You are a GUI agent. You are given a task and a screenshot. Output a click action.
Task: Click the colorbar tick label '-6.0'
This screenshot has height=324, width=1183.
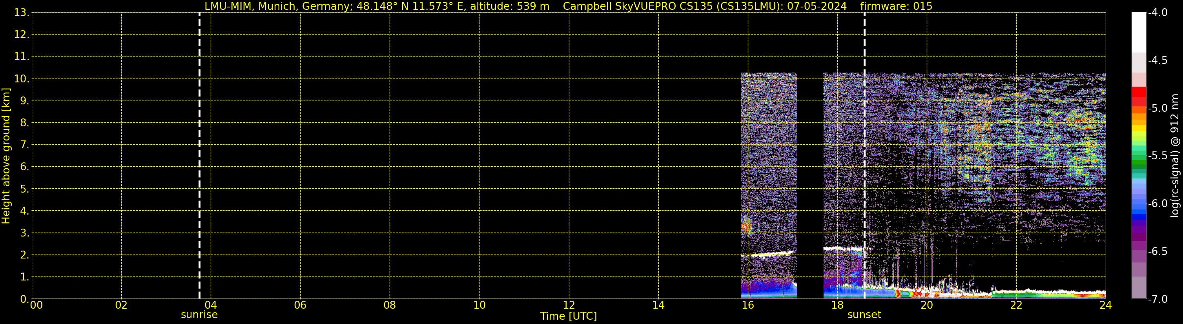[x=1158, y=204]
